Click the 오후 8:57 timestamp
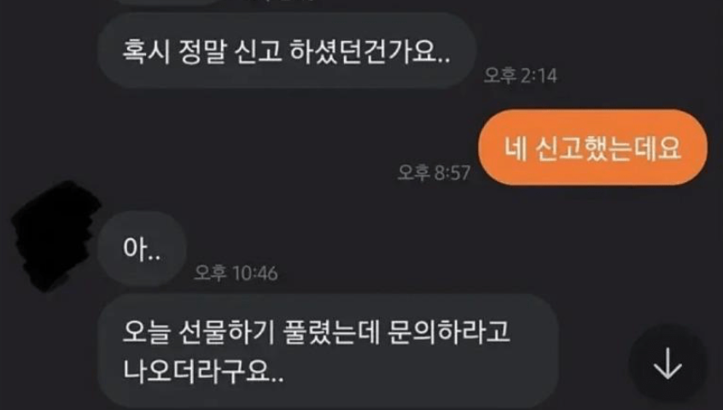Viewport: 723px width, 410px height. [x=434, y=173]
